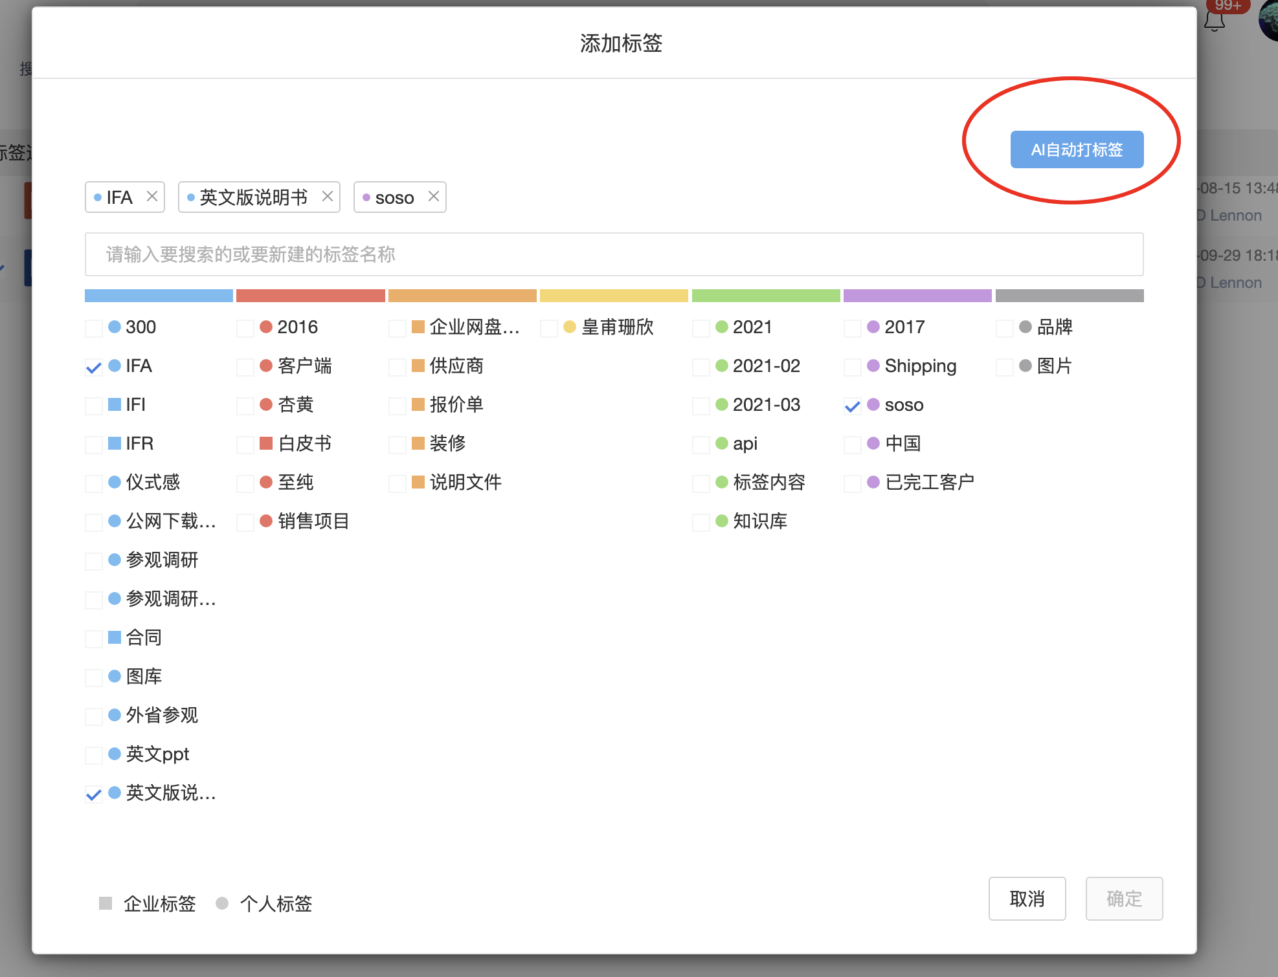Click the 取消 button
Viewport: 1278px width, 977px height.
click(1027, 898)
